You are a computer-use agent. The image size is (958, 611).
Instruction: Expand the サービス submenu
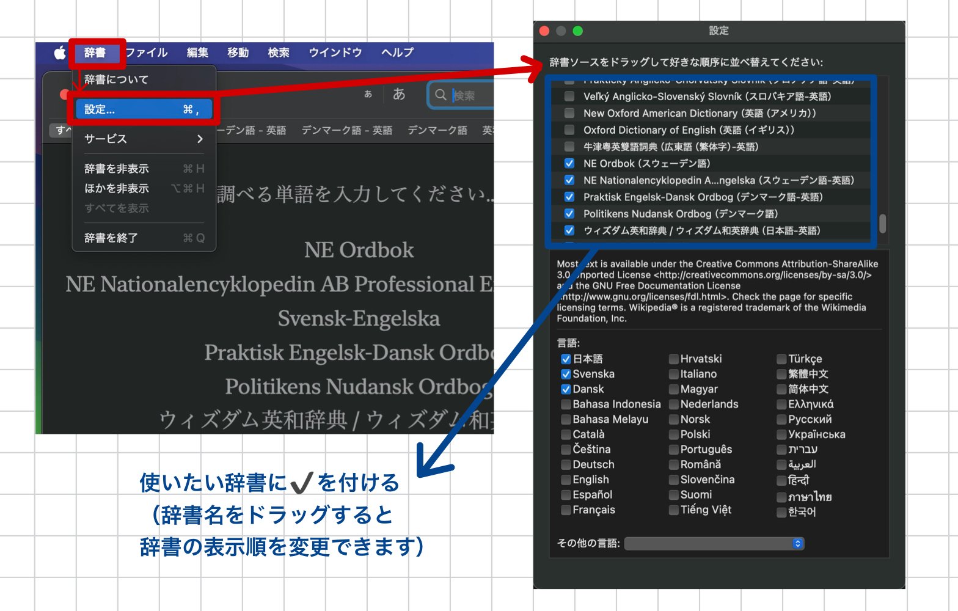(x=144, y=139)
